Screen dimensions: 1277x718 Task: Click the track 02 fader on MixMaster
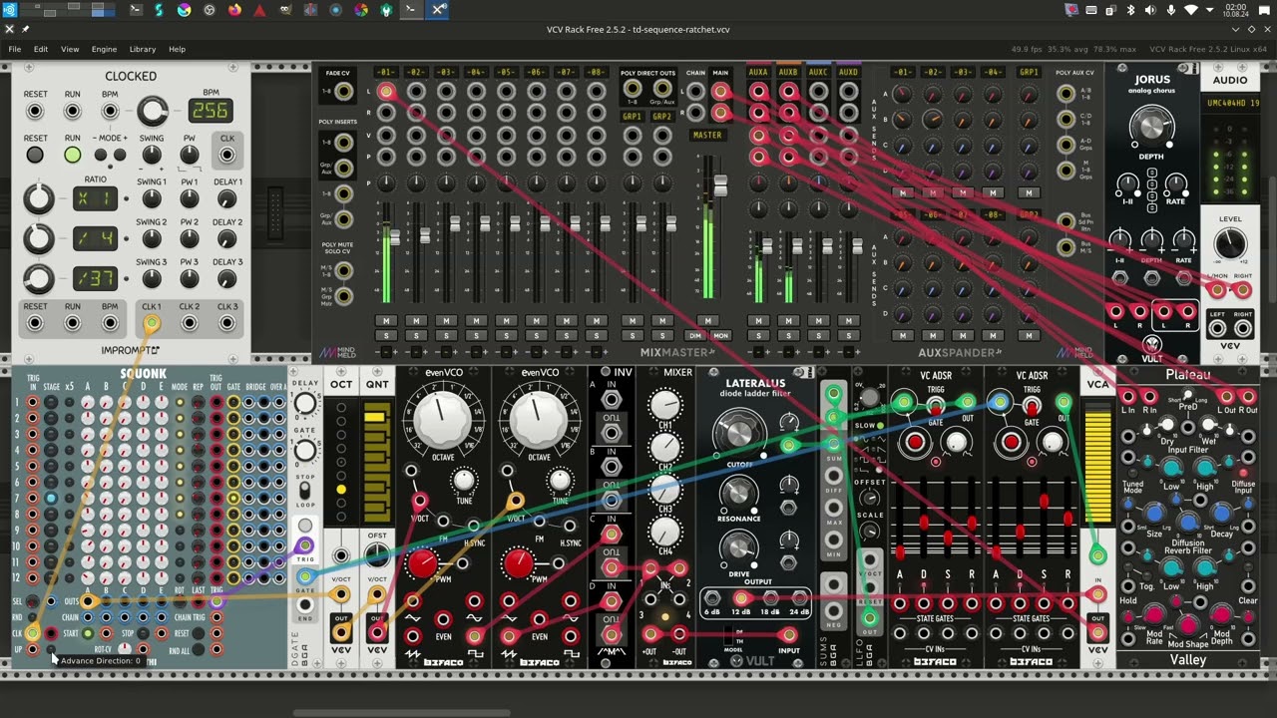click(x=425, y=235)
